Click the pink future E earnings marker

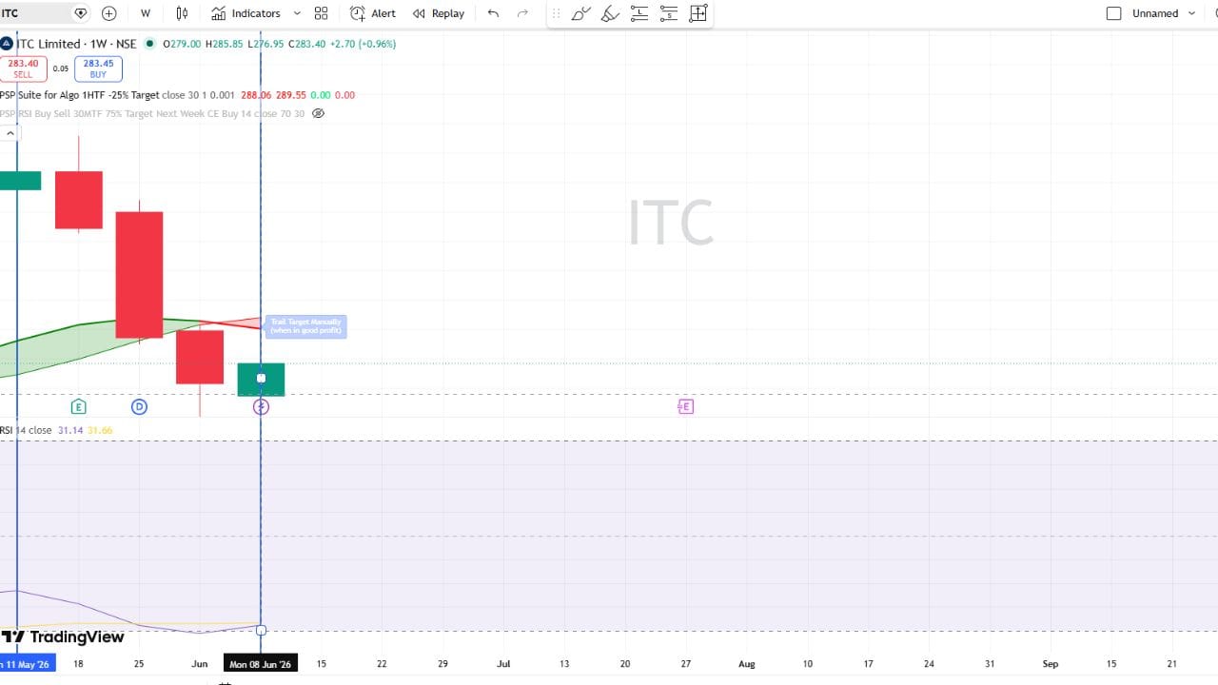685,406
